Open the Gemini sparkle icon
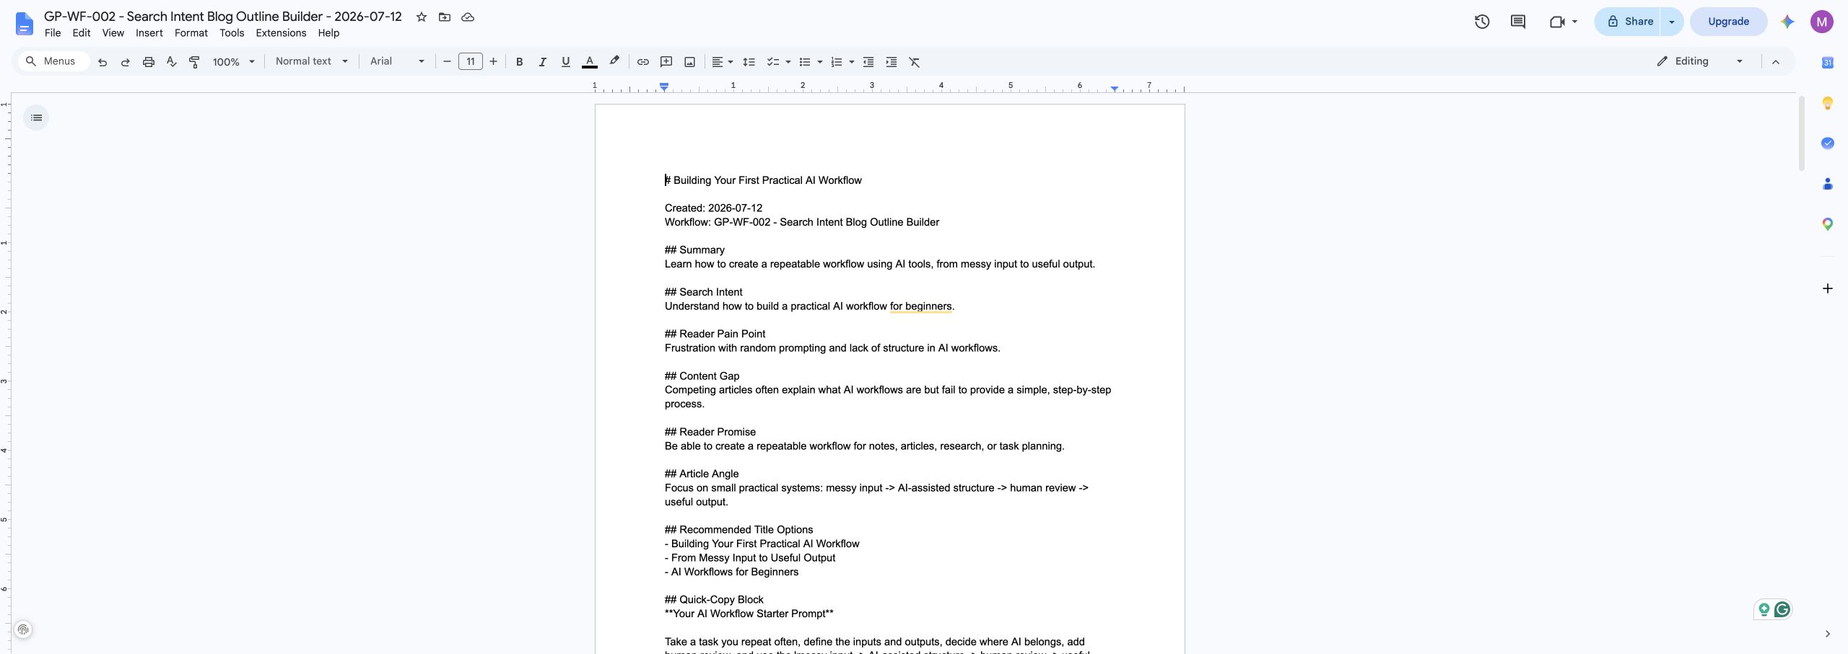This screenshot has width=1848, height=654. (1787, 22)
